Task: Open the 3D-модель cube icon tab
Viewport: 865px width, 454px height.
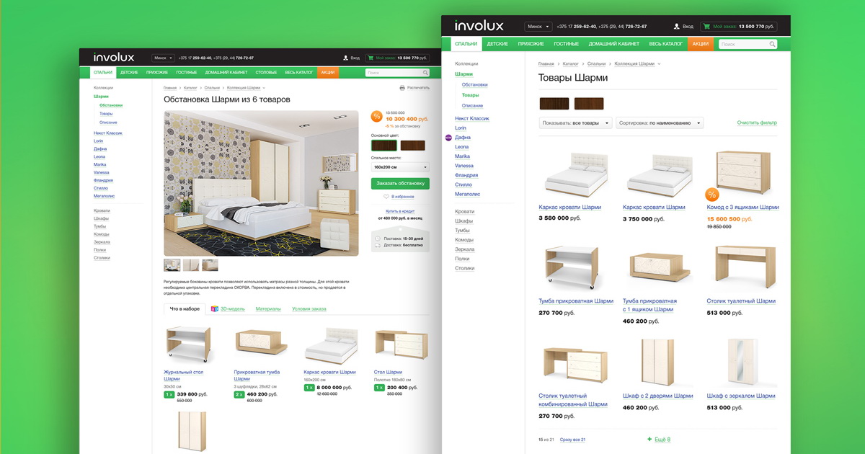Action: point(214,308)
